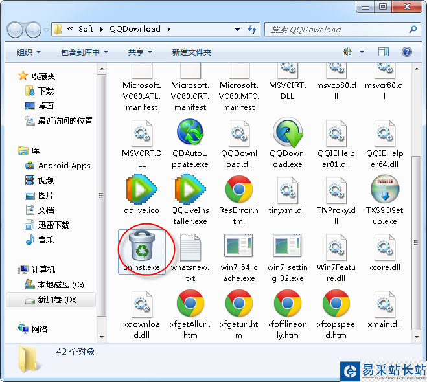The image size is (427, 382).
Task: Refresh the folder with address bar button
Action: [x=252, y=29]
